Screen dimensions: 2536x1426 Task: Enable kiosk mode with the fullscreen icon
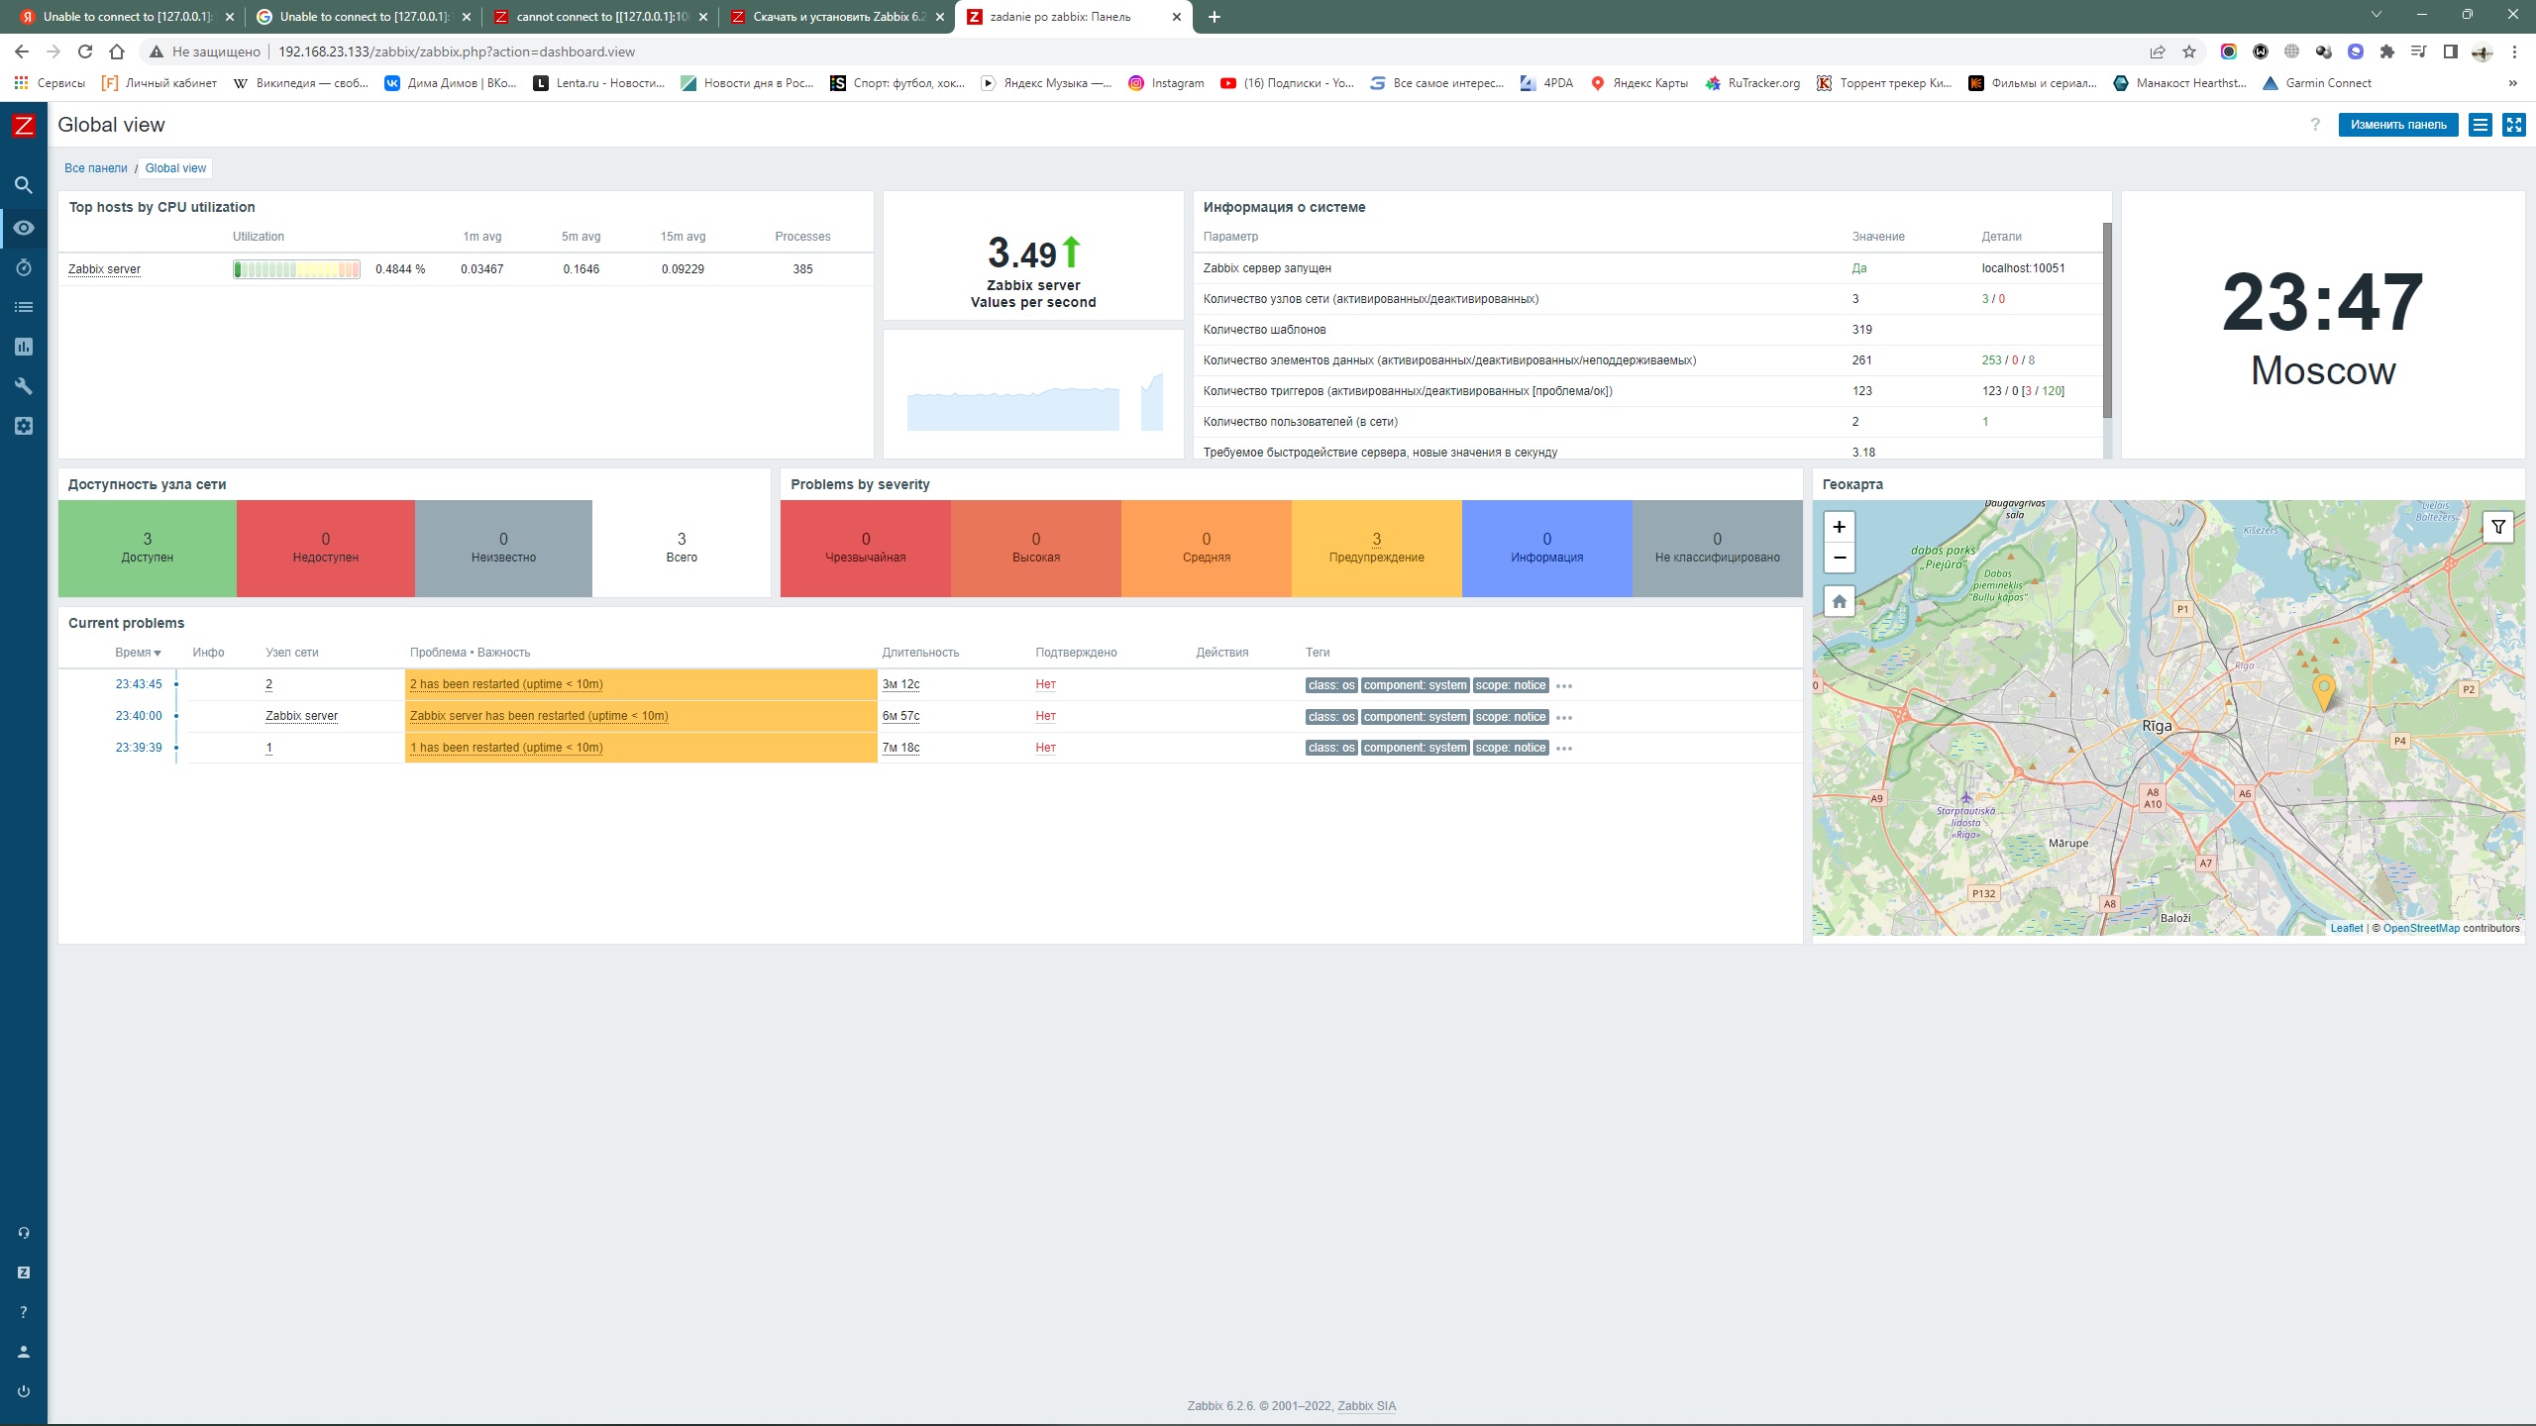coord(2515,125)
